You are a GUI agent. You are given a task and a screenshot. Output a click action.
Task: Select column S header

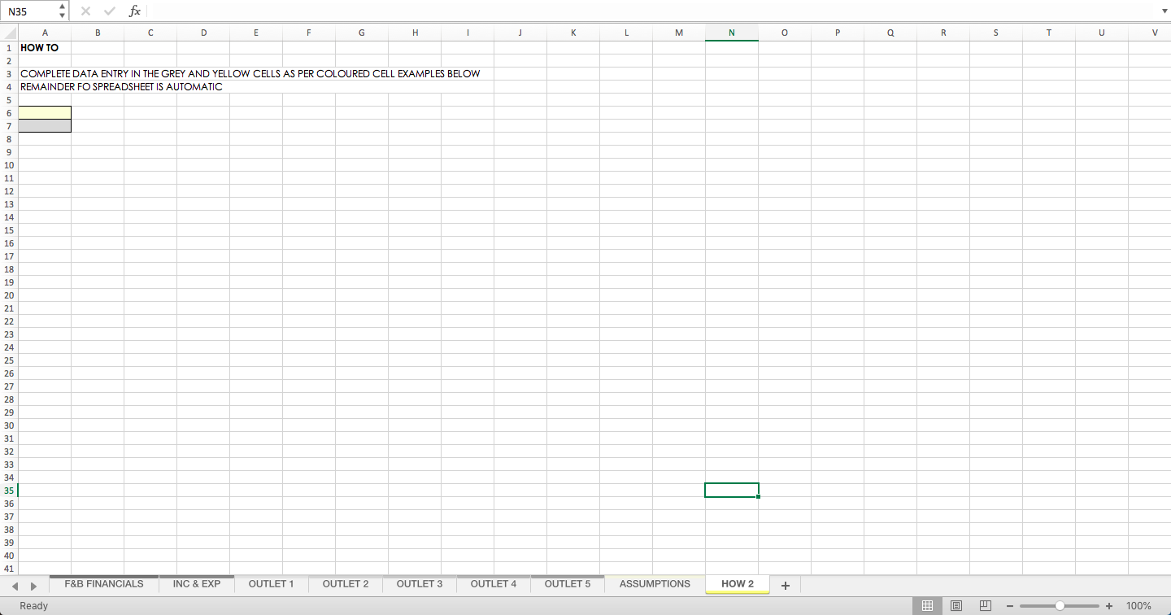tap(996, 33)
